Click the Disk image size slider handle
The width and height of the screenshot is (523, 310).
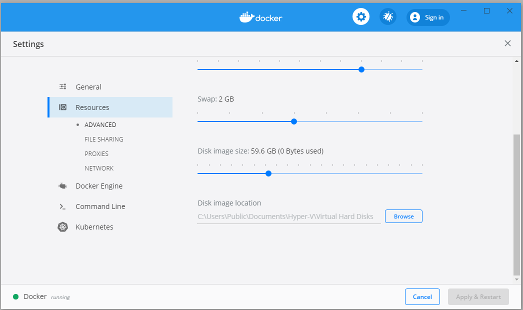click(x=268, y=173)
